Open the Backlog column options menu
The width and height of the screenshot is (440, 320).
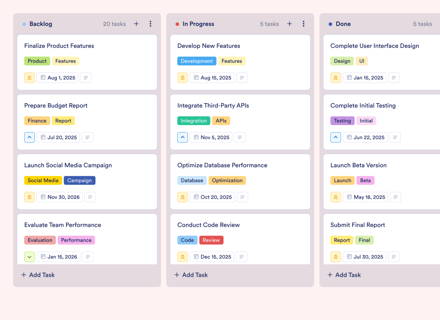[150, 24]
